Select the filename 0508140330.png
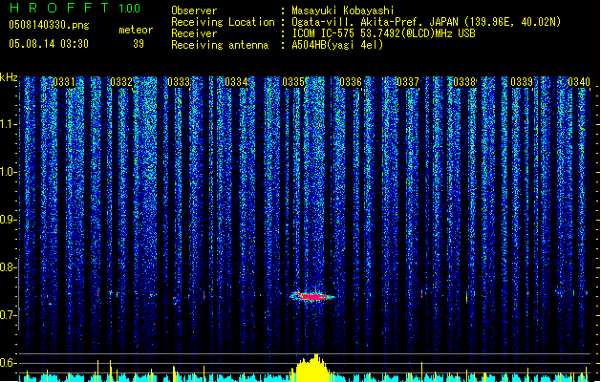The height and width of the screenshot is (382, 601). tap(49, 25)
